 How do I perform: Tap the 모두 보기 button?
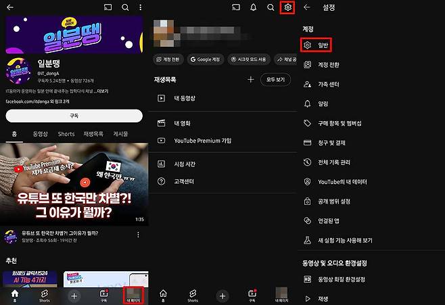click(275, 80)
